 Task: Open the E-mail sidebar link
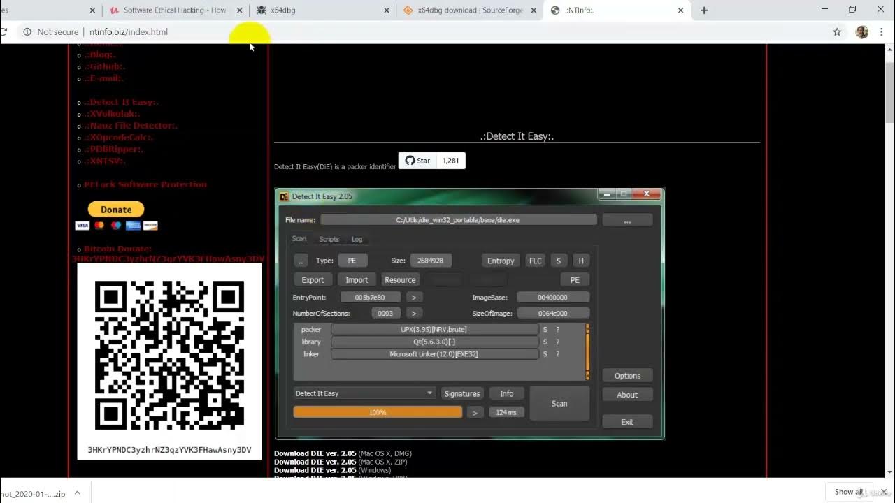(103, 78)
